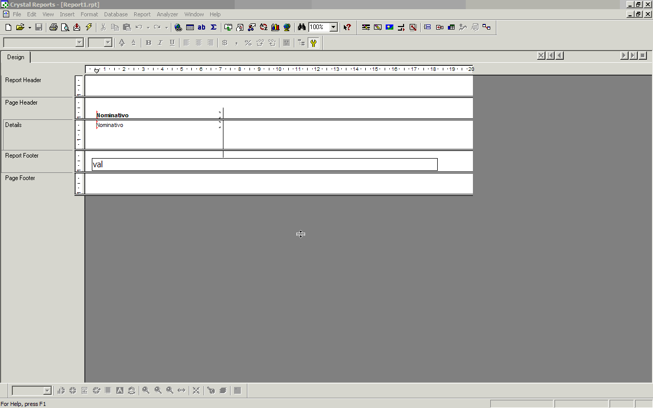Toggle percent sign format
This screenshot has width=653, height=408.
click(248, 43)
